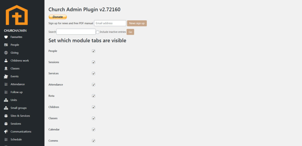The width and height of the screenshot is (302, 146).
Task: Click the Units hierarchy icon
Action: (6, 100)
